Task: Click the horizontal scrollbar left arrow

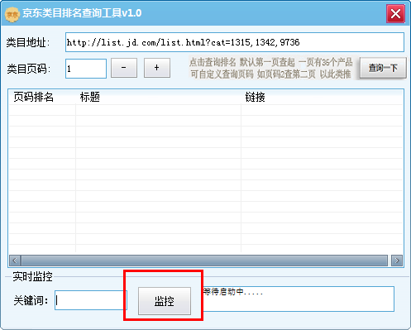Action: 15,261
